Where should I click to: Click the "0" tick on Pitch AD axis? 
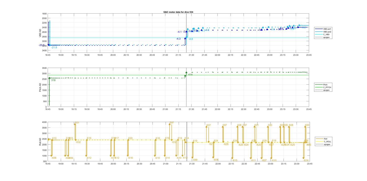(46, 107)
